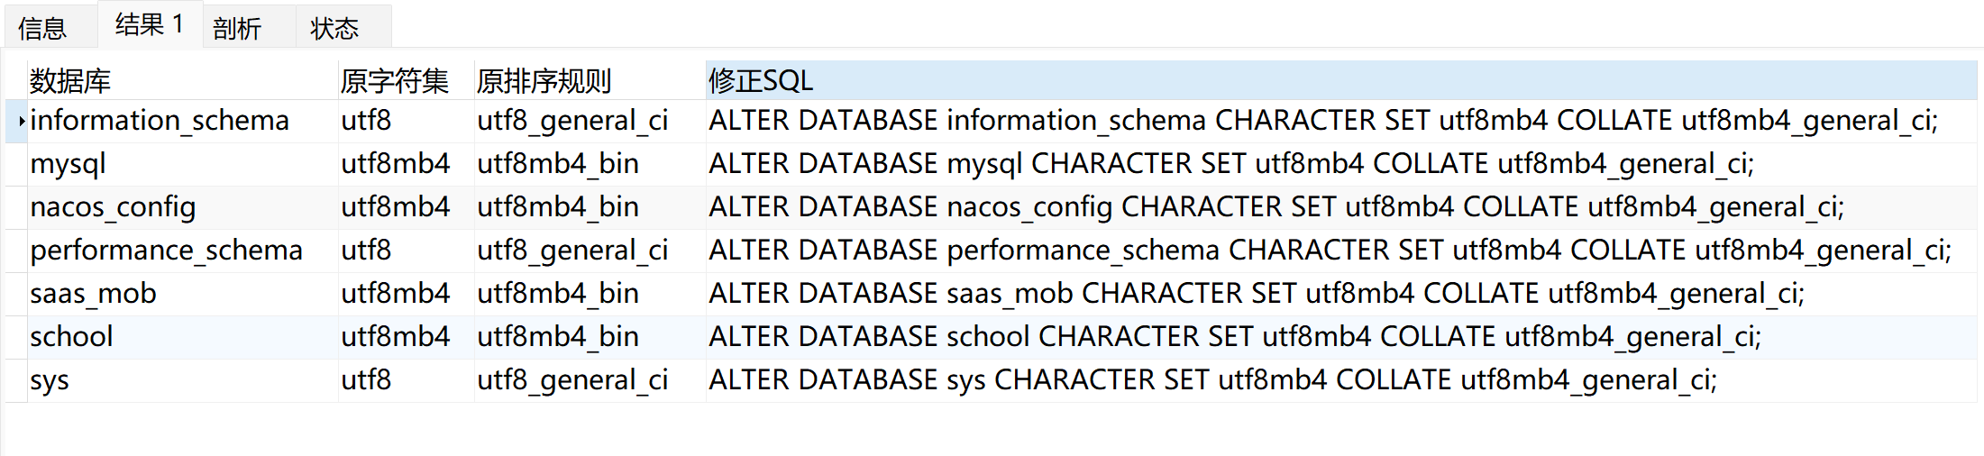The height and width of the screenshot is (456, 1984).
Task: Click the 数据库 column header
Action: (182, 81)
